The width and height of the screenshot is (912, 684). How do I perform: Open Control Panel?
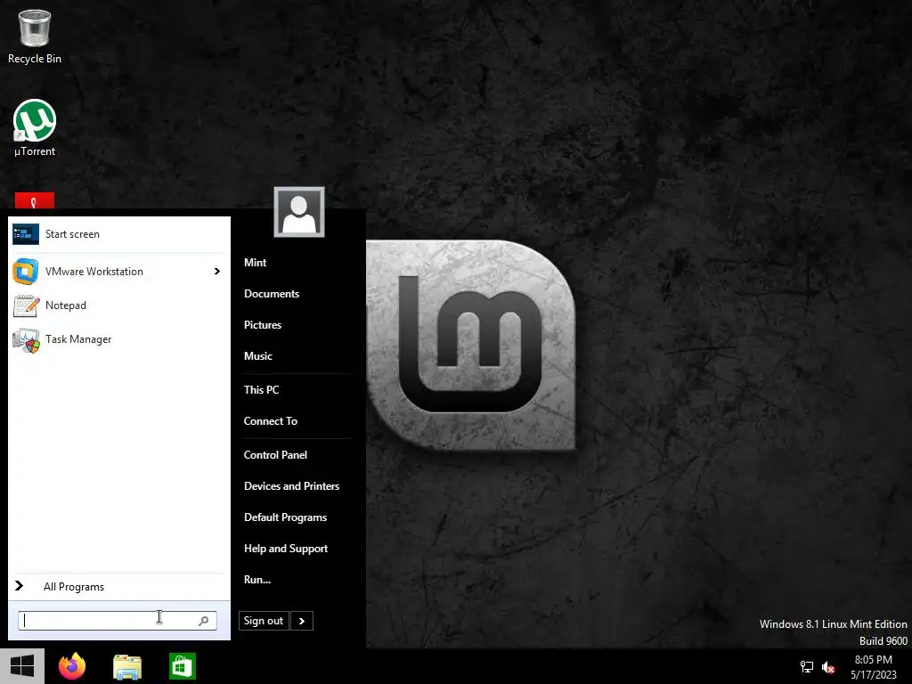(276, 455)
